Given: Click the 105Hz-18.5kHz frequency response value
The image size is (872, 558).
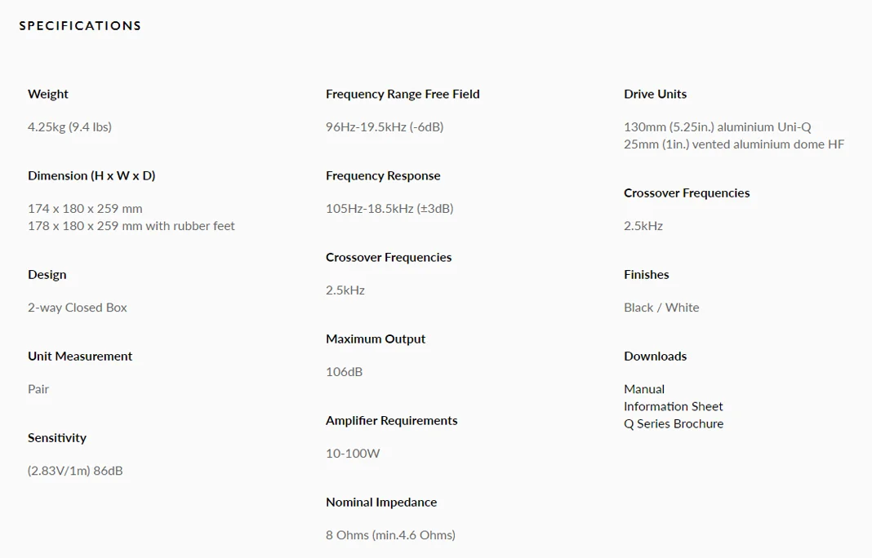Looking at the screenshot, I should [x=389, y=208].
